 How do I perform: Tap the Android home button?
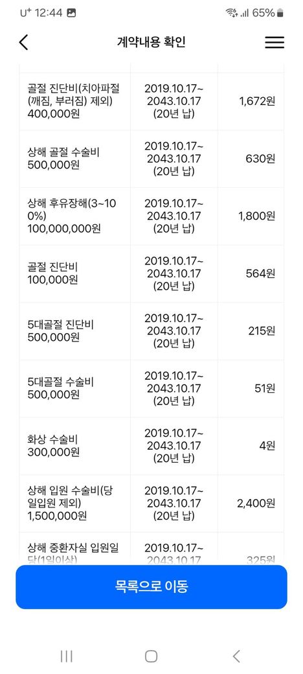click(x=151, y=656)
